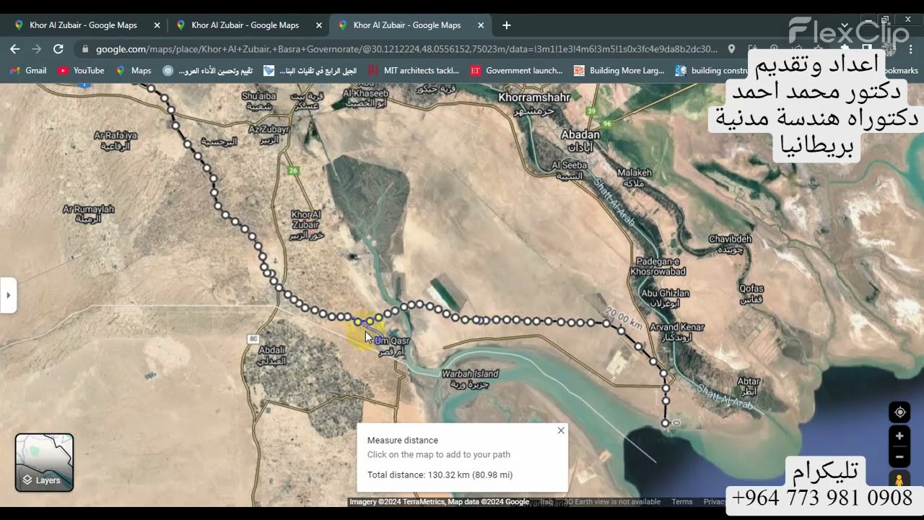Expand the Google Maps side panel
The image size is (924, 520).
pyautogui.click(x=9, y=295)
